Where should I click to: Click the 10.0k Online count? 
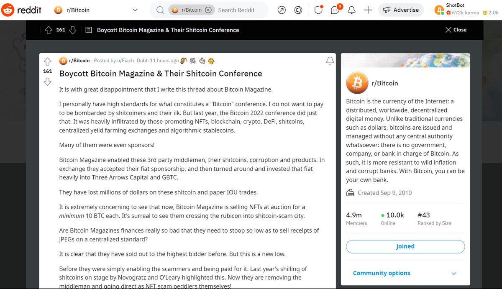(392, 218)
